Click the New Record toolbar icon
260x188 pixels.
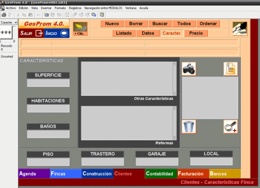pyautogui.click(x=47, y=15)
